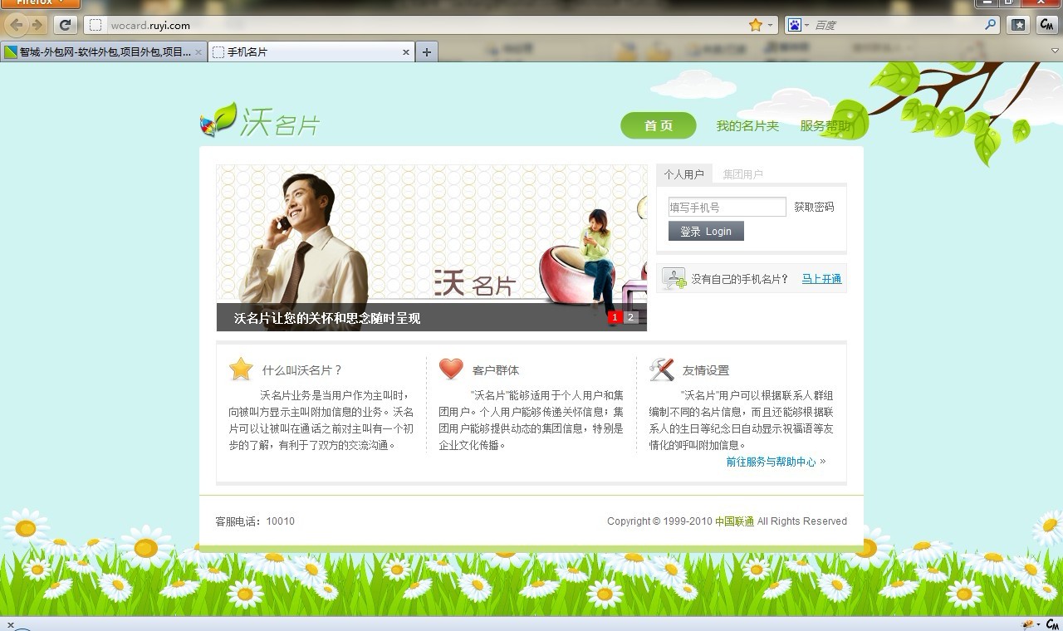1063x631 pixels.
Task: Click the Cm add-on icon in the toolbar
Action: tap(1047, 25)
